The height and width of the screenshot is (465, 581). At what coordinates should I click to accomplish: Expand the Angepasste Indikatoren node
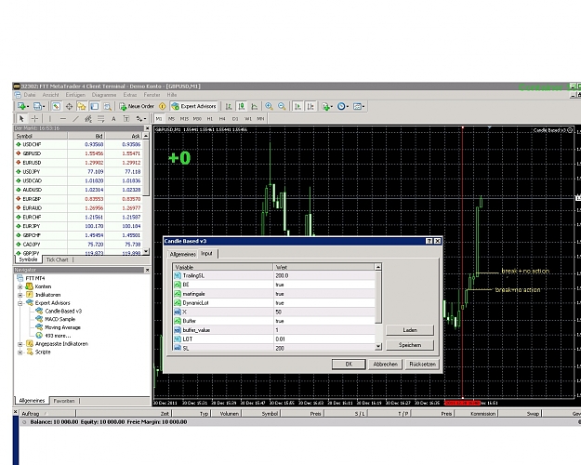[x=20, y=344]
